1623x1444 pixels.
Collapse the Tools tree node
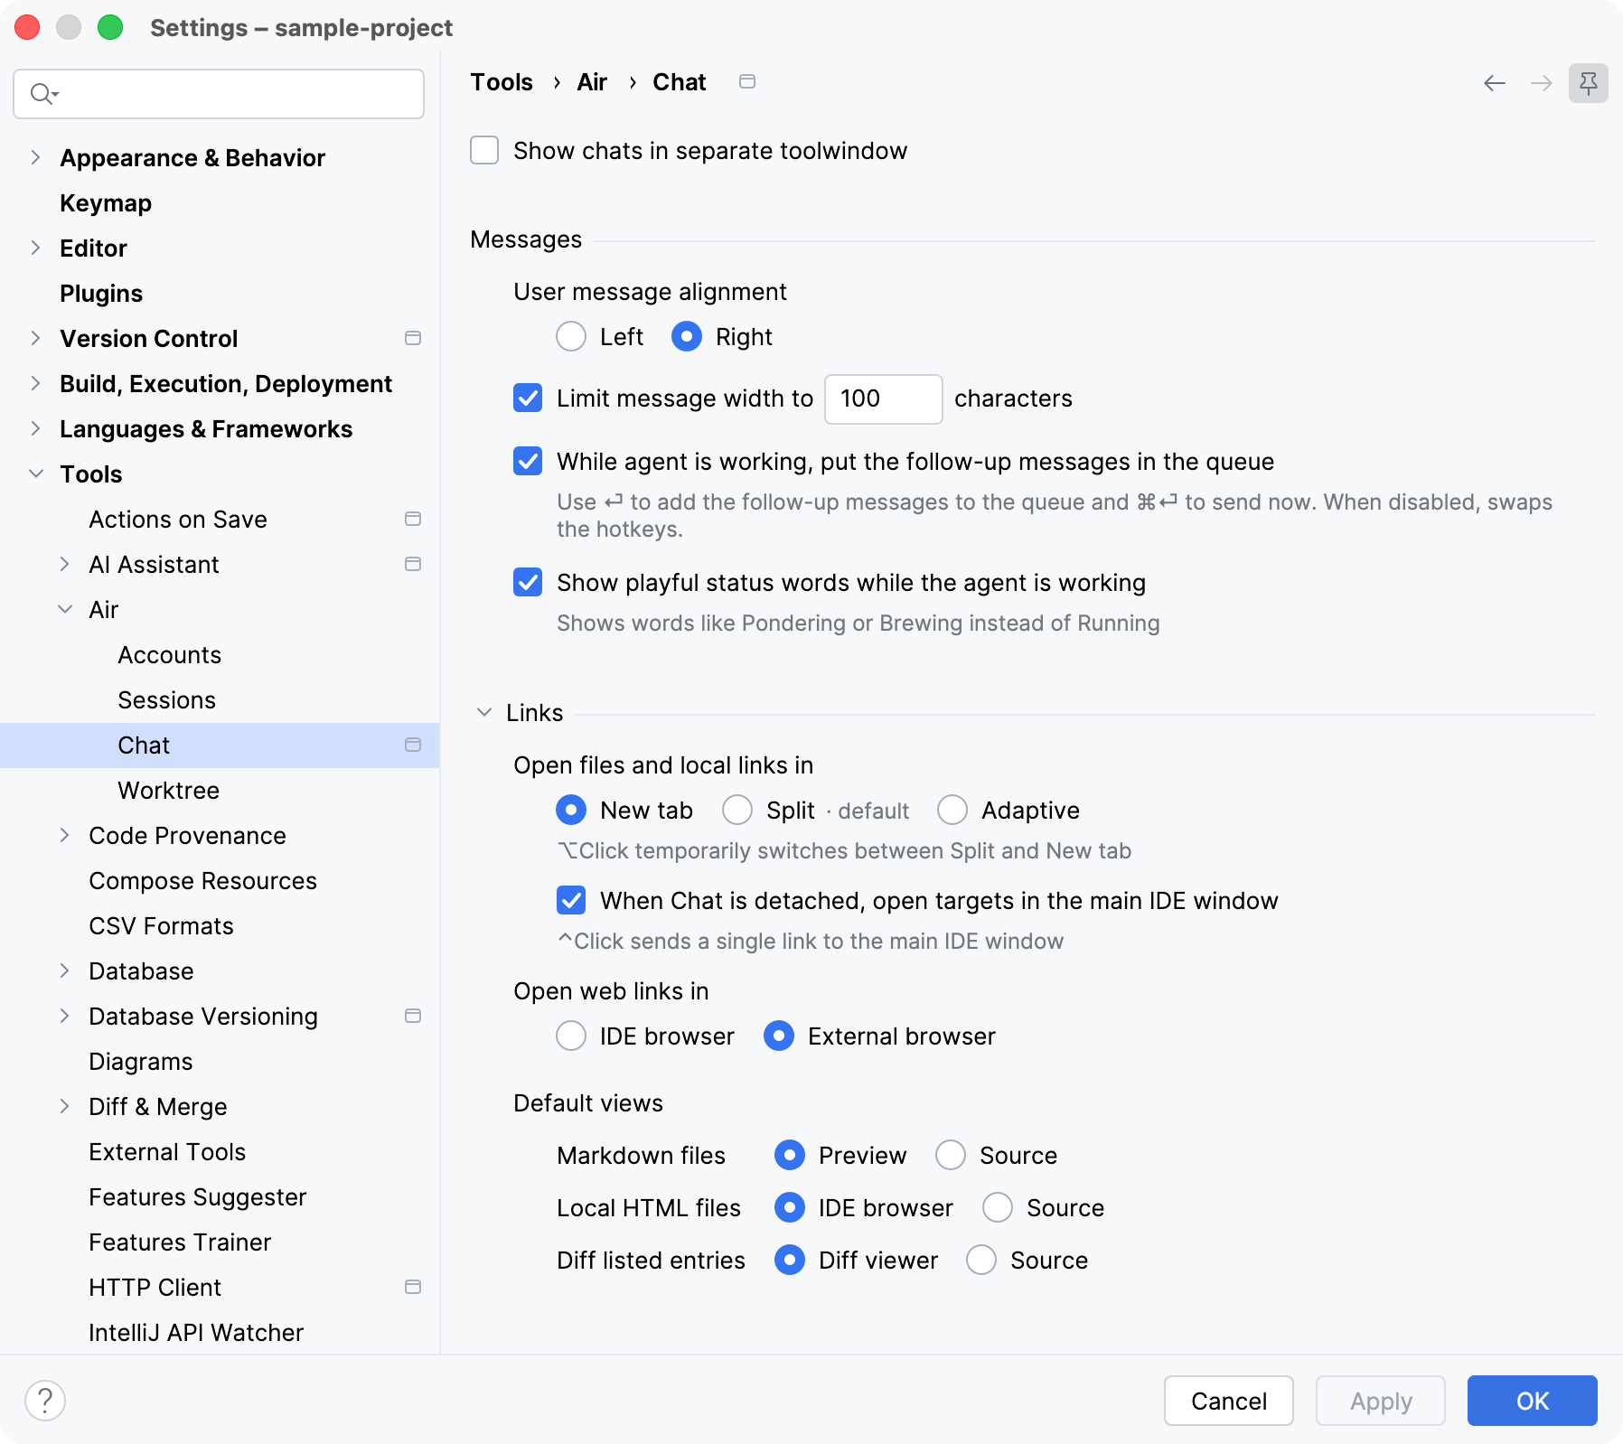click(x=36, y=474)
